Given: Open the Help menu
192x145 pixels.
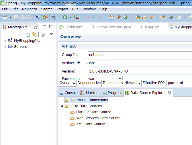Looking at the screenshot, I should (103, 9).
